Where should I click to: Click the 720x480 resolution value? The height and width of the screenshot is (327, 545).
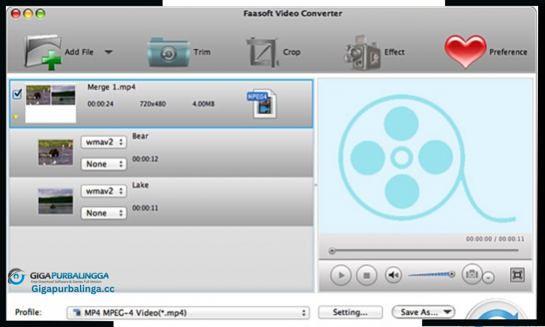[153, 104]
